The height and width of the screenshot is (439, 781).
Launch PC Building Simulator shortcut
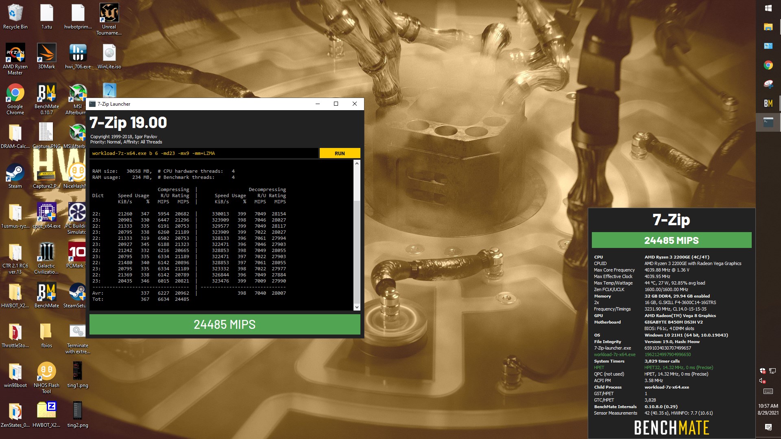[76, 218]
